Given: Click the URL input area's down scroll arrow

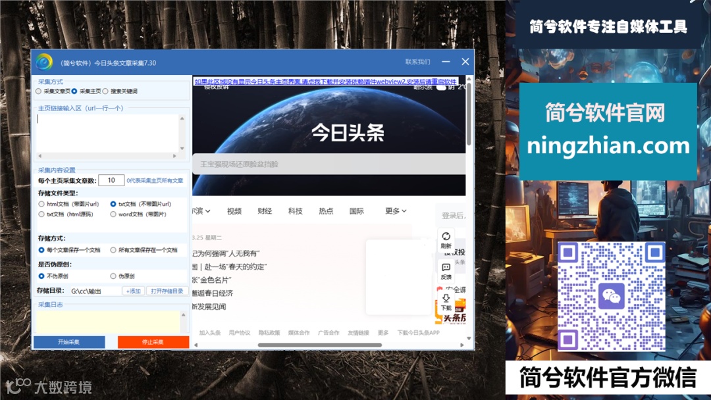Looking at the screenshot, I should 182,148.
